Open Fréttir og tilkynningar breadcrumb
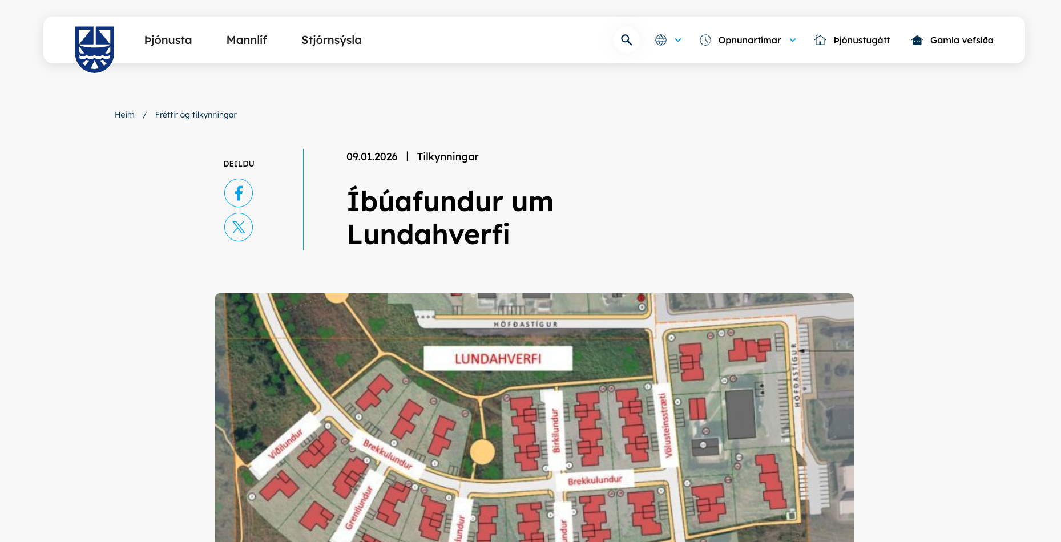Screen dimensions: 1061x542 coord(196,115)
